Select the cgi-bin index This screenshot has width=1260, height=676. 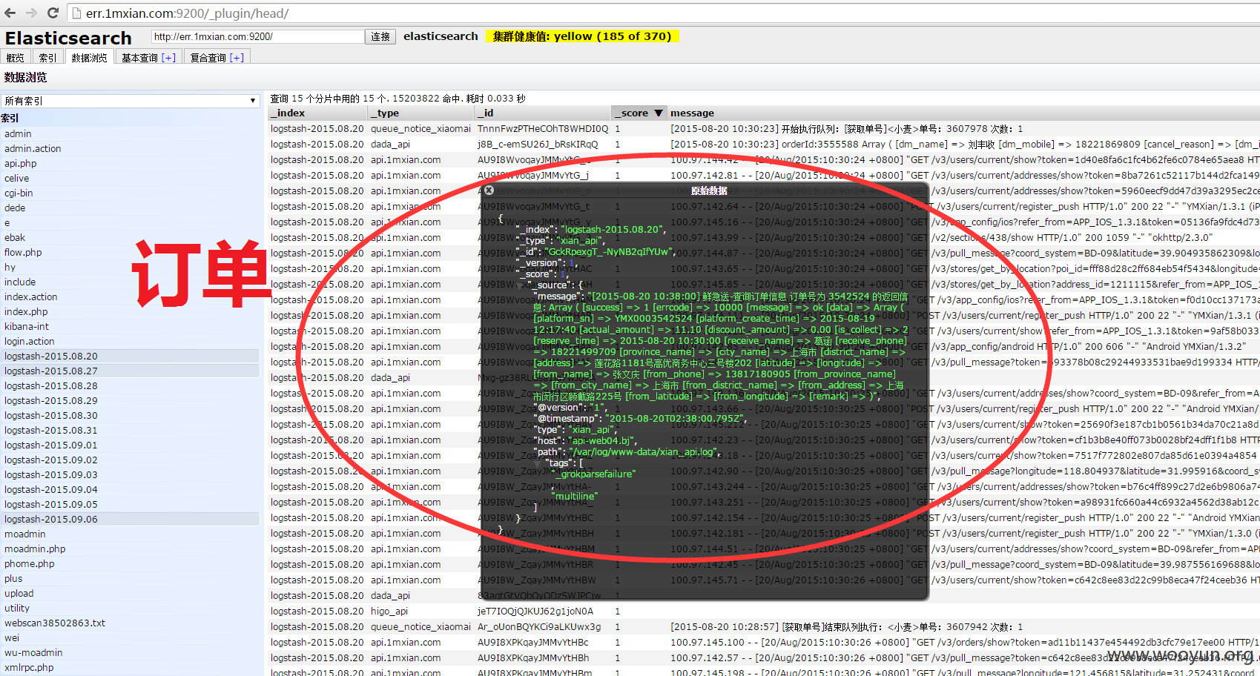[130, 193]
